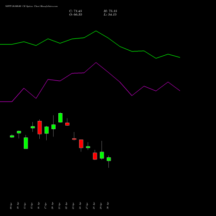
Task: Click the 30 Apr date axis label
Action: coord(108,206)
